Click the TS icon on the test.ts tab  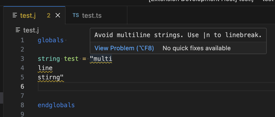point(76,15)
